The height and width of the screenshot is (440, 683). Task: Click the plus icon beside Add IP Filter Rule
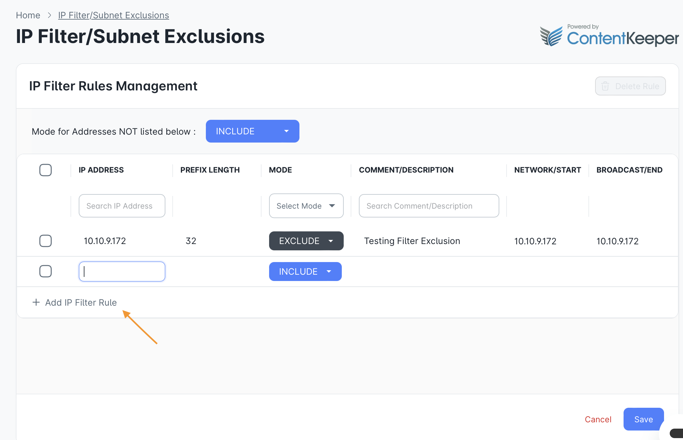click(36, 302)
